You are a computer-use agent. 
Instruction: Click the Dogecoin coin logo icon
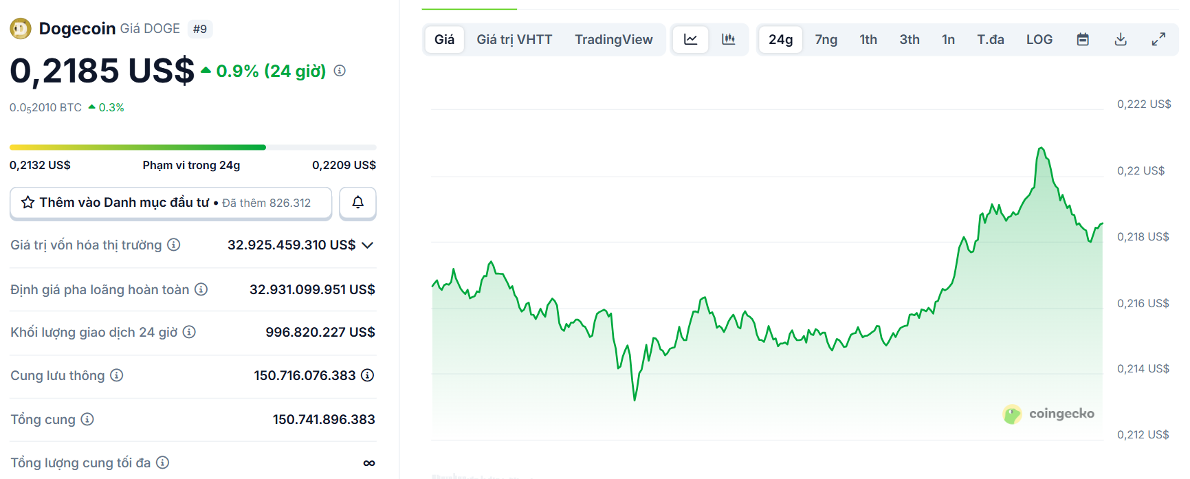pyautogui.click(x=21, y=28)
